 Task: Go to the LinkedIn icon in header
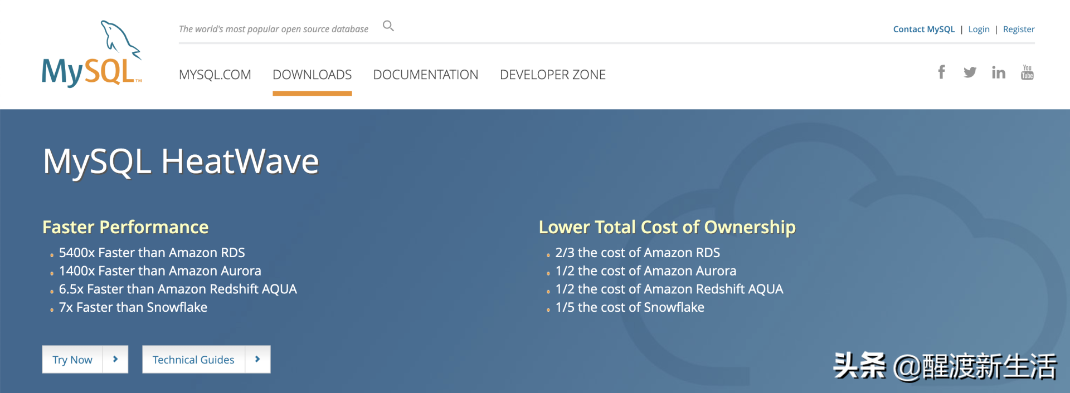coord(998,72)
